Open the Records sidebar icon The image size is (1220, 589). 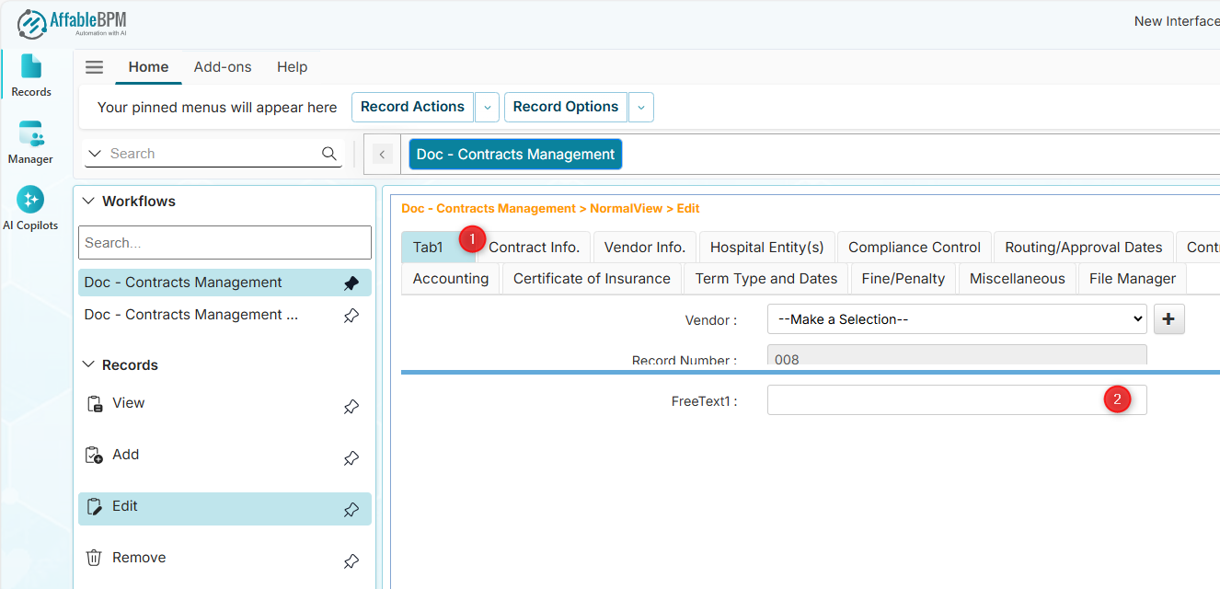(31, 75)
